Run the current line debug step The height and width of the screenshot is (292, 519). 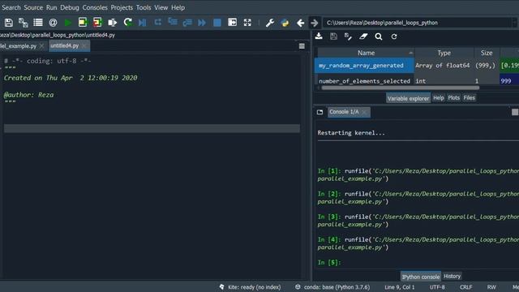(158, 23)
